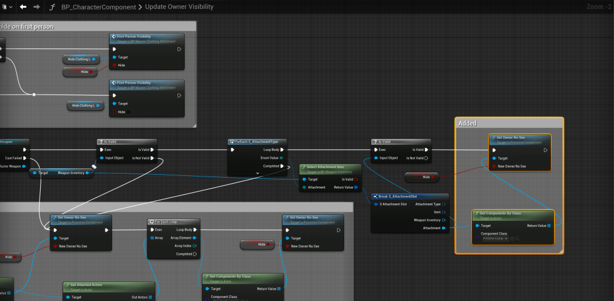This screenshot has width=614, height=301.
Task: Click the Enum Value pin on ForEach node
Action: coord(281,158)
